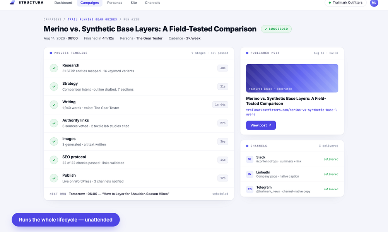The height and width of the screenshot is (232, 388).
Task: Click the published post title text
Action: (x=286, y=101)
